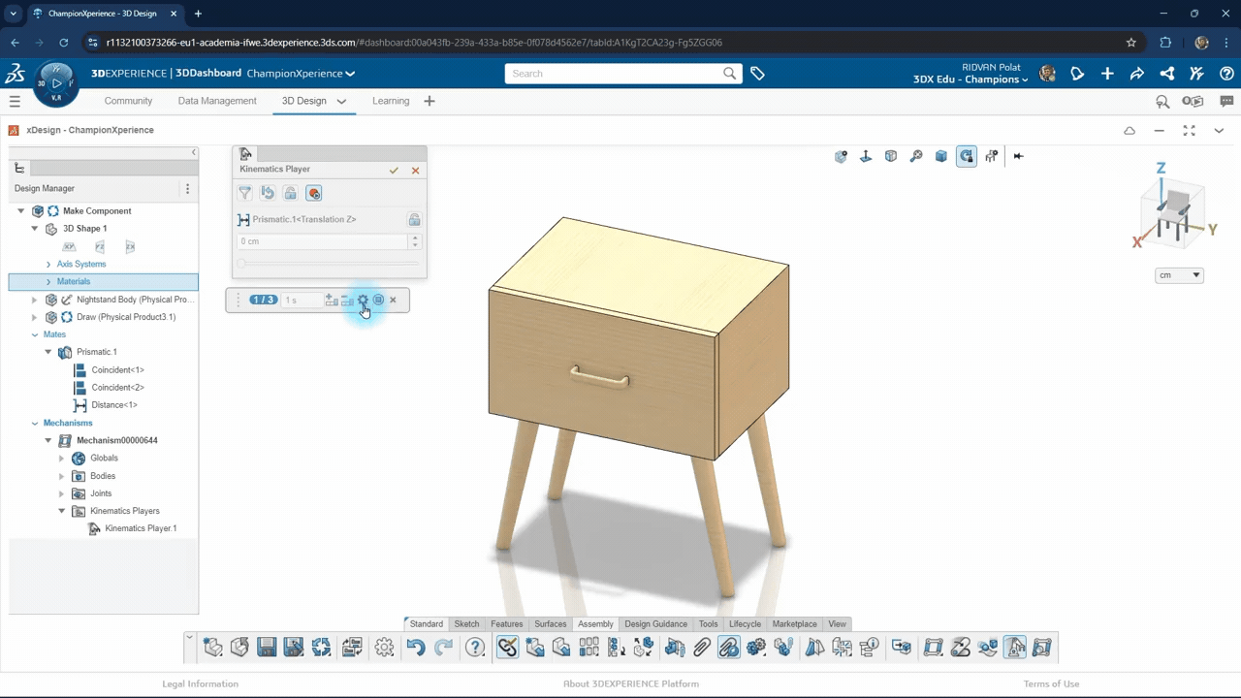
Task: Collapse the Design Manager side panel arrow
Action: tap(193, 152)
